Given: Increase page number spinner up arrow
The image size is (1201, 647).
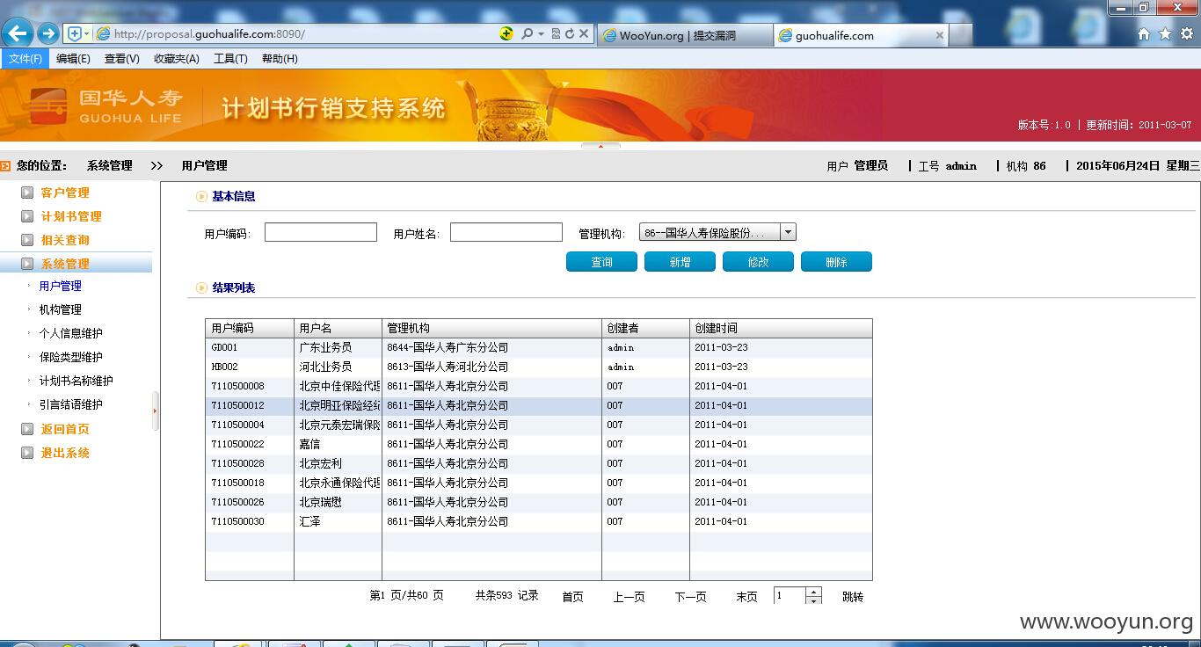Looking at the screenshot, I should [x=814, y=592].
